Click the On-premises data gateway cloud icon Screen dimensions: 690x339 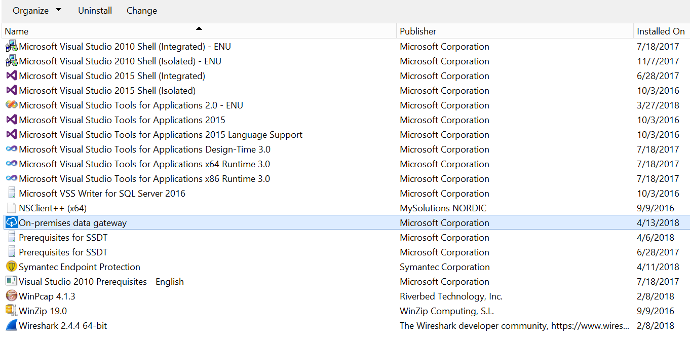coord(11,223)
